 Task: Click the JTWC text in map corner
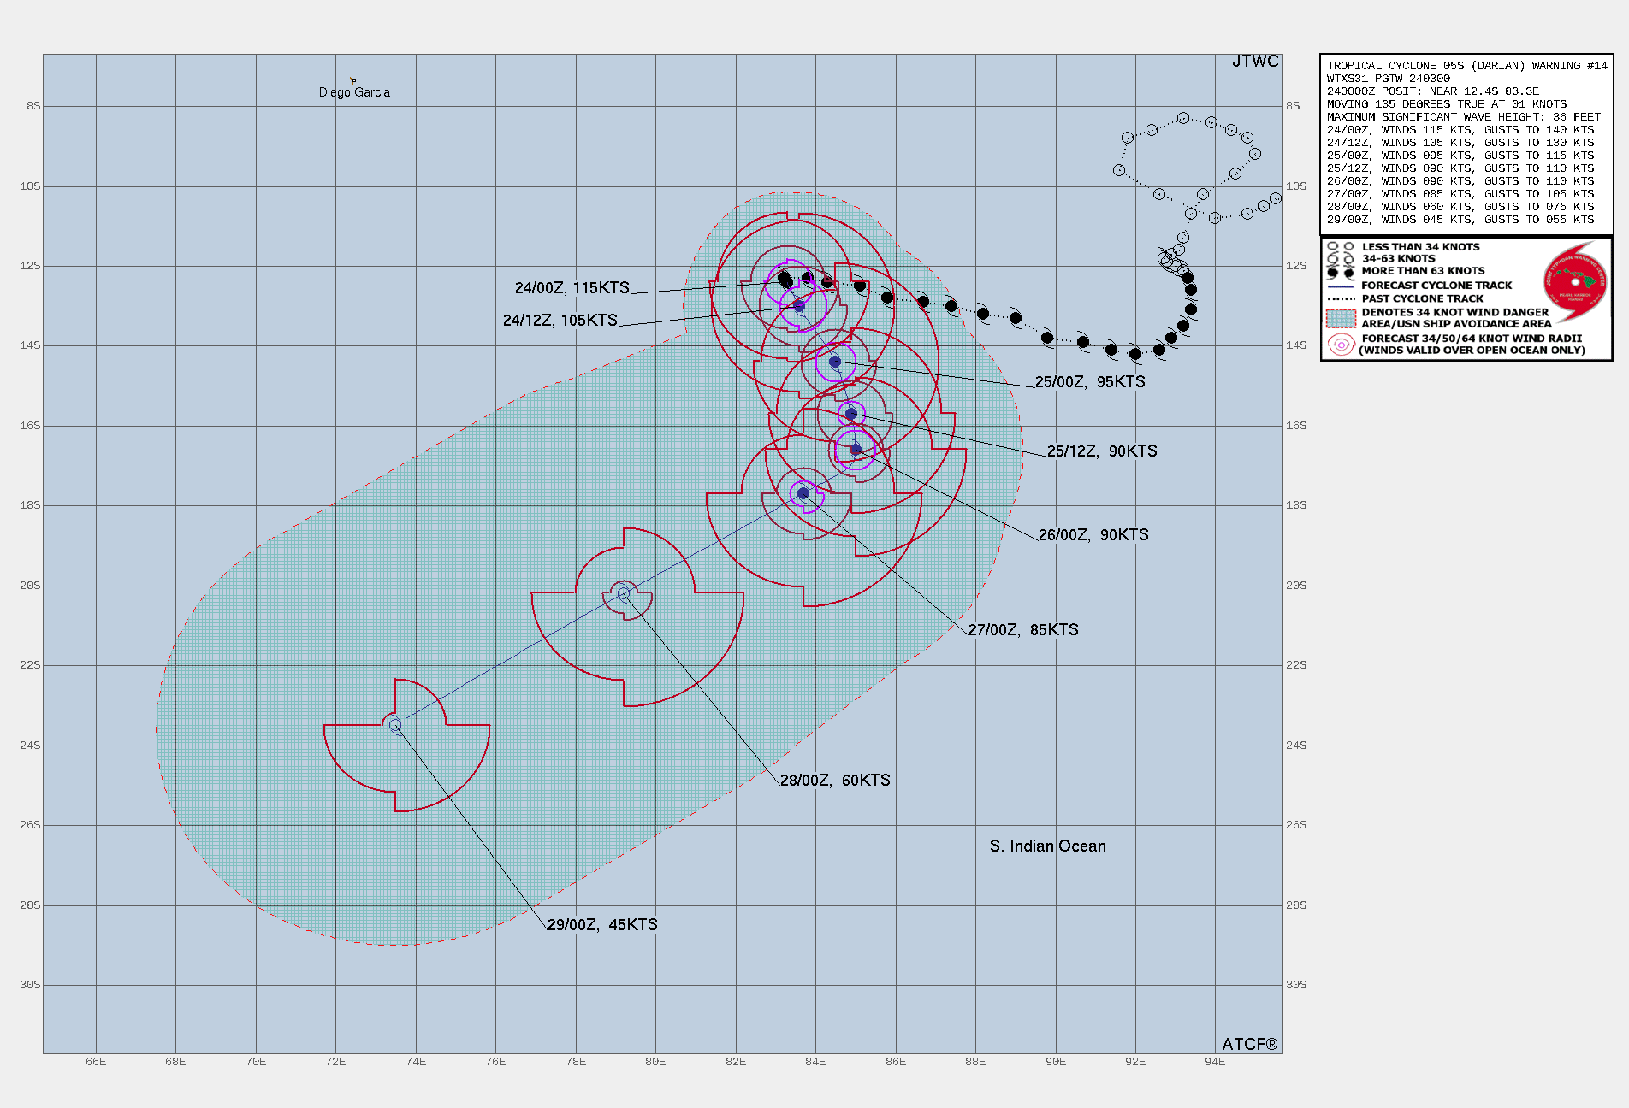1255,62
